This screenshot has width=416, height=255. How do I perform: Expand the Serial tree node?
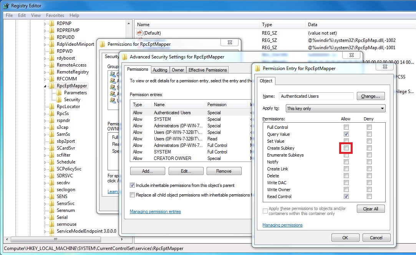point(45,218)
